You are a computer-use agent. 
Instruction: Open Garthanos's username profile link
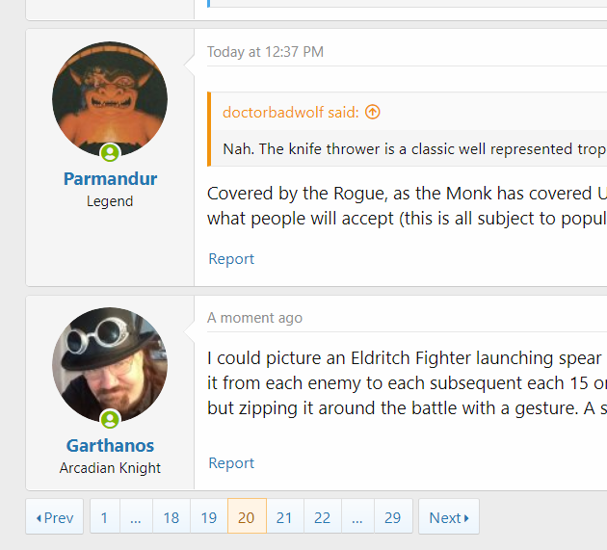(111, 446)
